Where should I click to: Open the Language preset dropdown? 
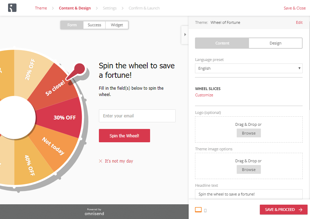249,68
